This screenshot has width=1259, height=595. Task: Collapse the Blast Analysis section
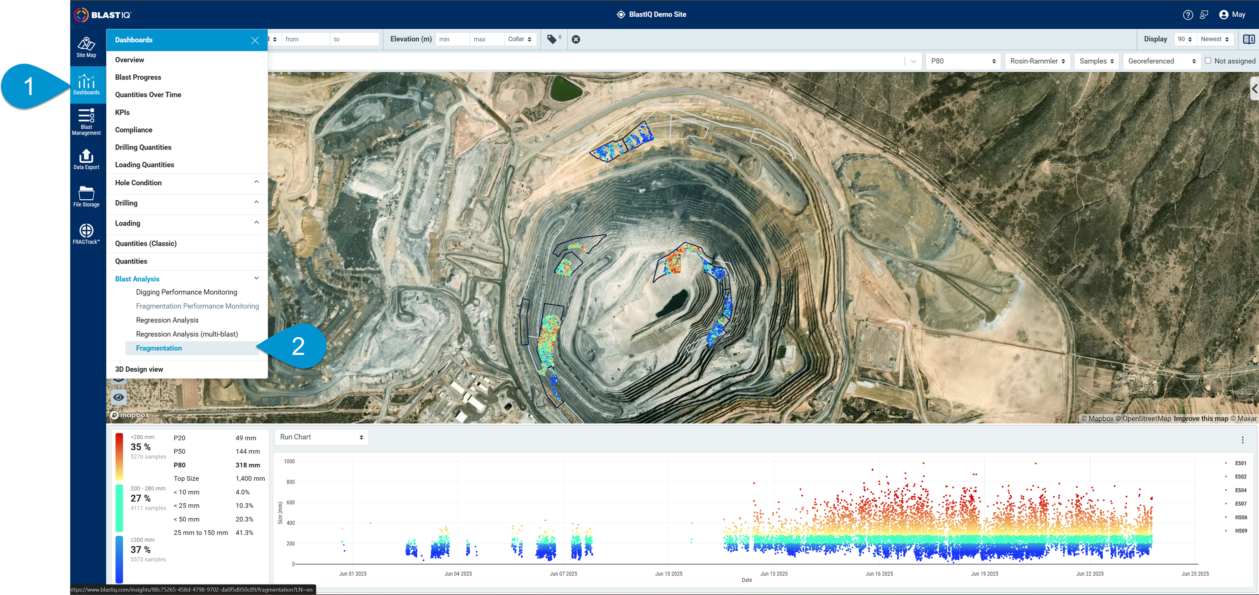(x=187, y=279)
